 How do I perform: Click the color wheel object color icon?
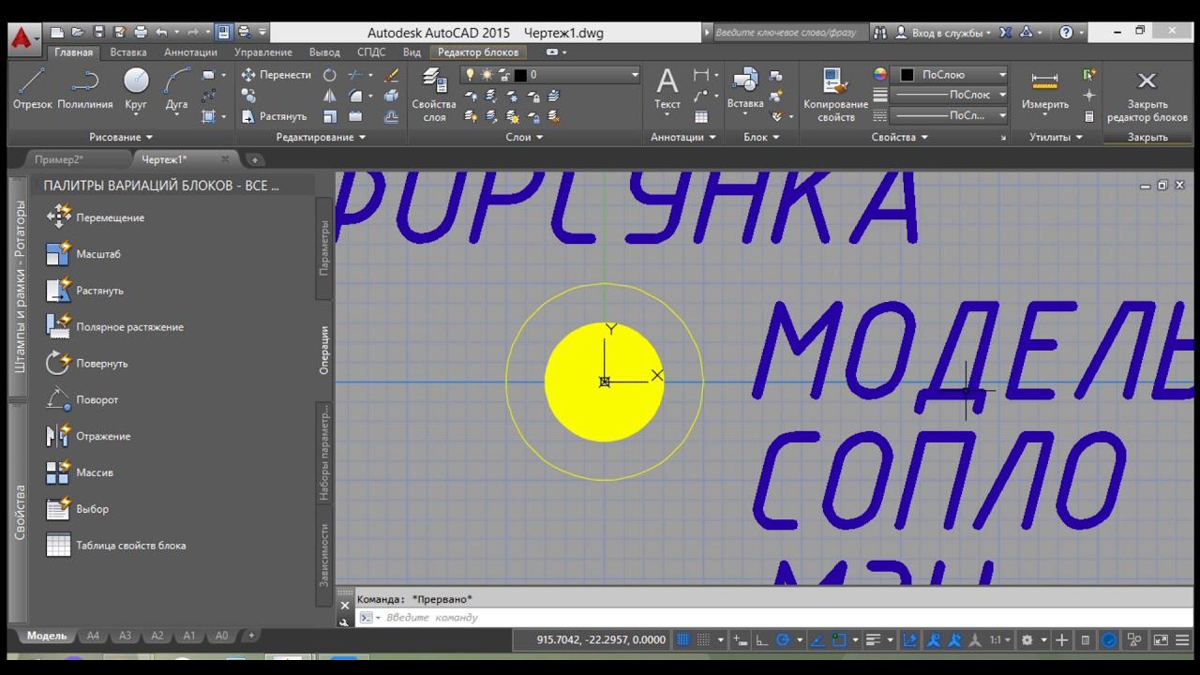click(879, 74)
